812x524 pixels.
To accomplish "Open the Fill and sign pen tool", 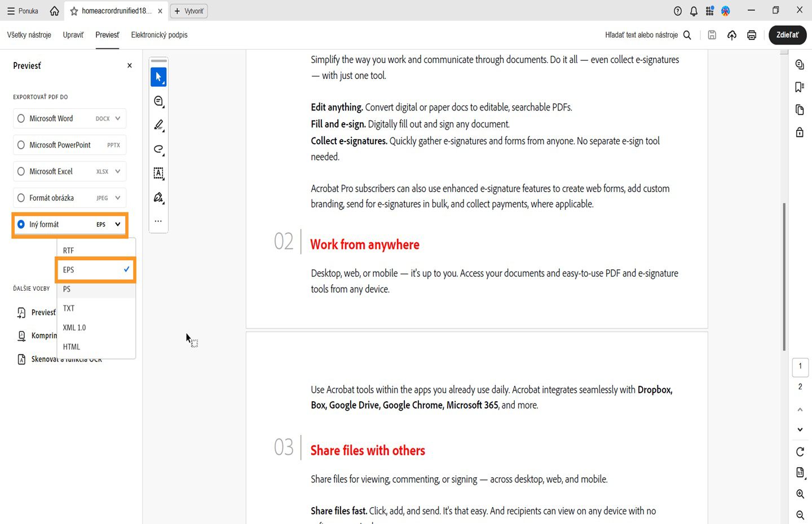I will (x=158, y=198).
